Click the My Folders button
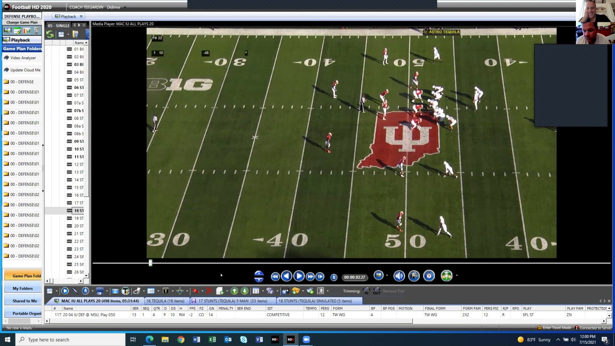The image size is (615, 346). (23, 288)
